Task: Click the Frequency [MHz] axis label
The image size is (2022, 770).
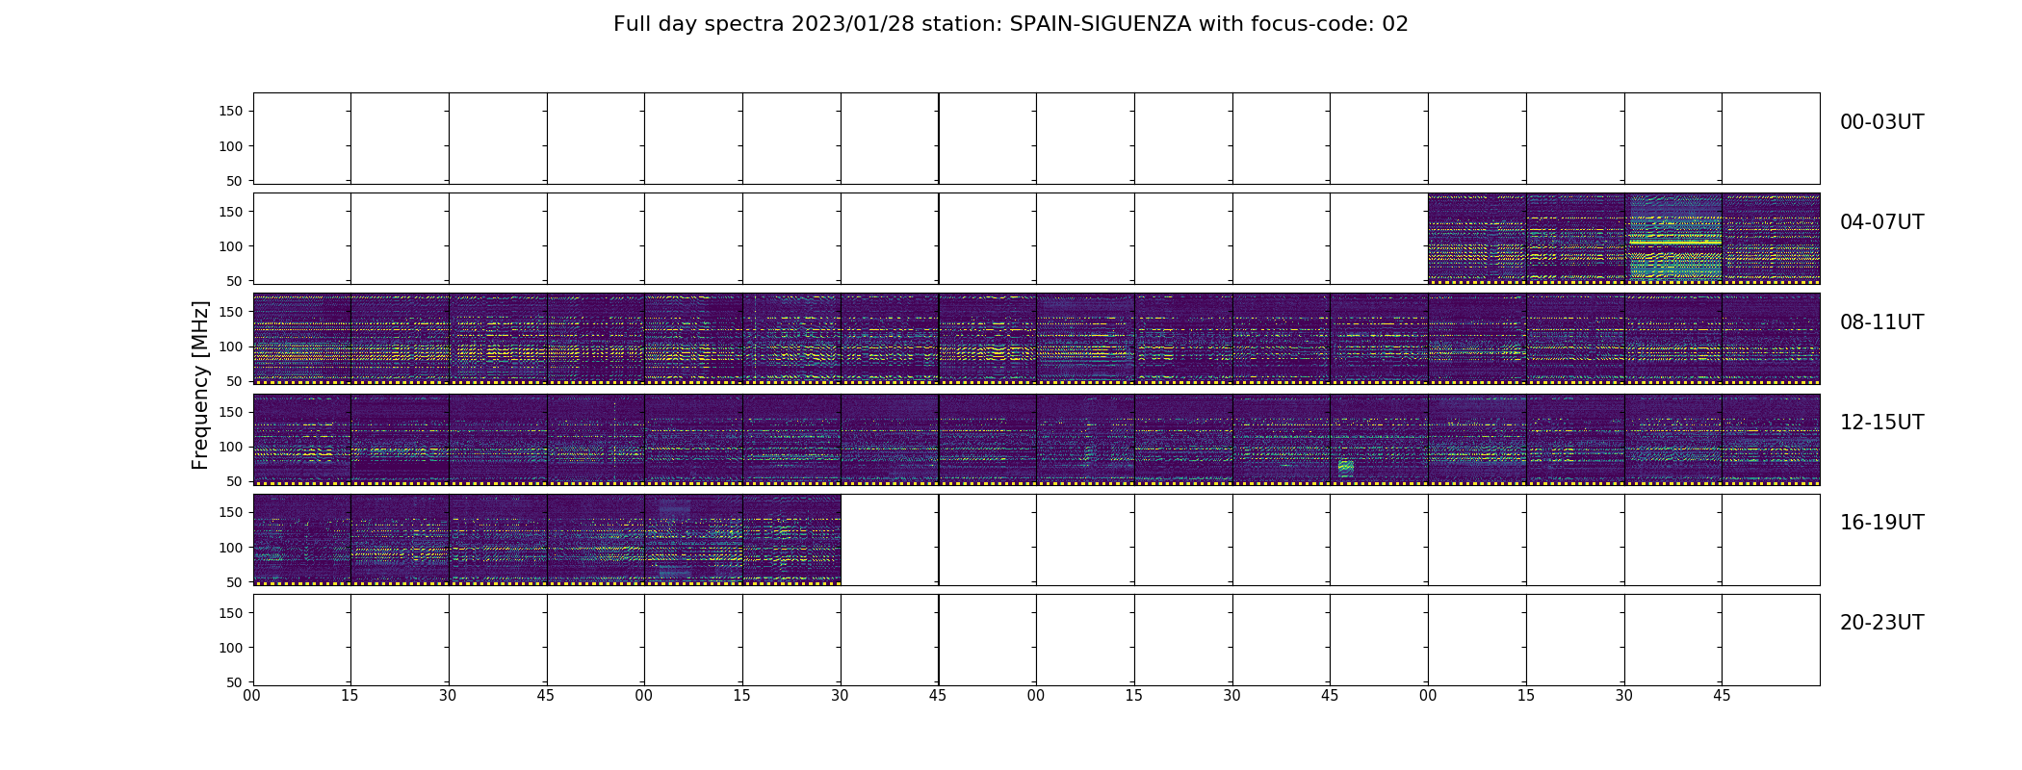Action: (200, 385)
